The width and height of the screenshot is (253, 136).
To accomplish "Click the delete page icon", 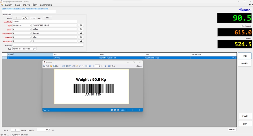I will click(x=83, y=66).
